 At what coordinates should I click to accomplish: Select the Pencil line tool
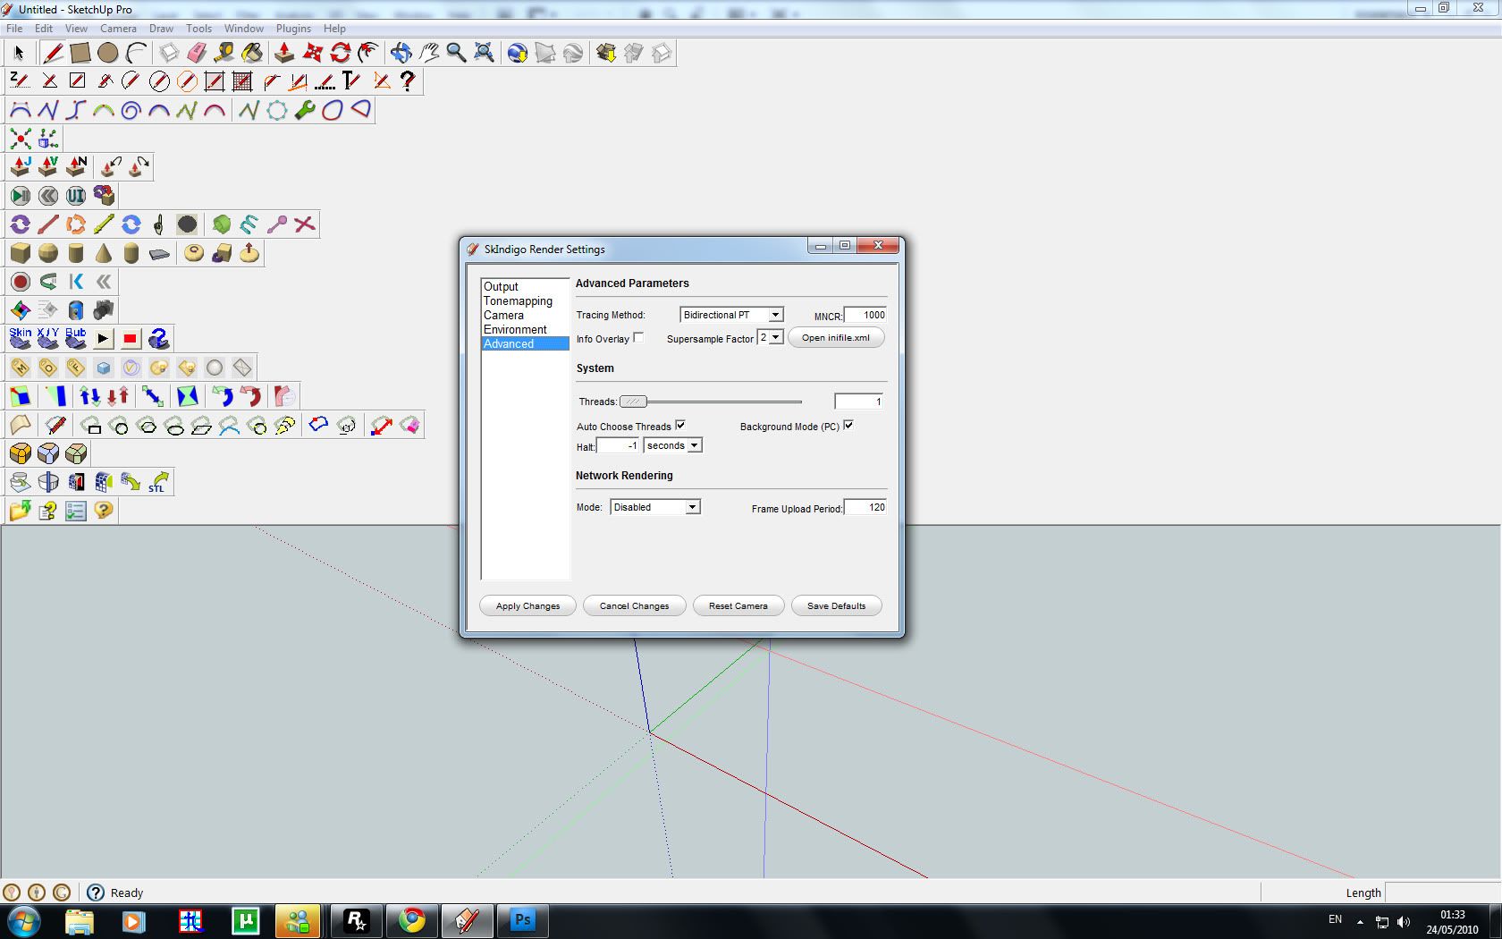(x=53, y=54)
